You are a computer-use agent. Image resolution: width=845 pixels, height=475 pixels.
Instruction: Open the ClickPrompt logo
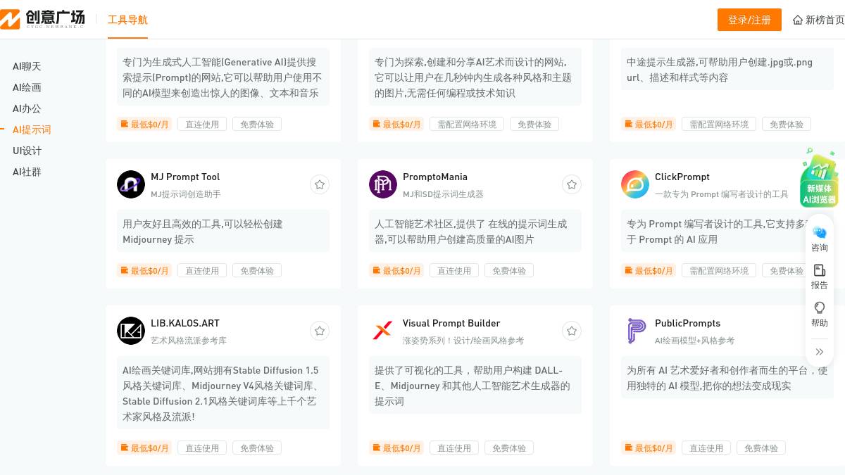(x=635, y=184)
